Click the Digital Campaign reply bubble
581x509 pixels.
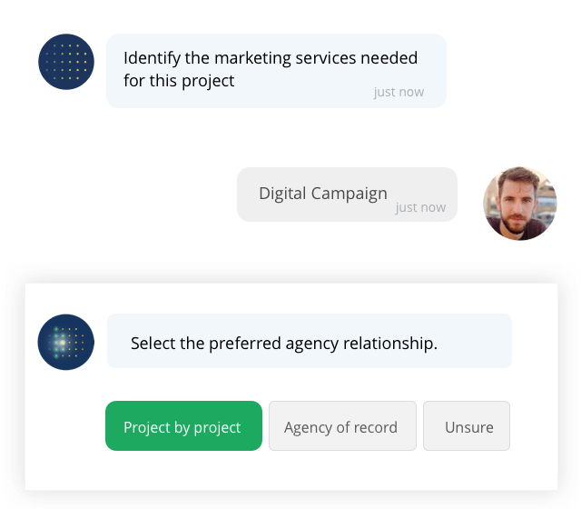[x=347, y=195]
